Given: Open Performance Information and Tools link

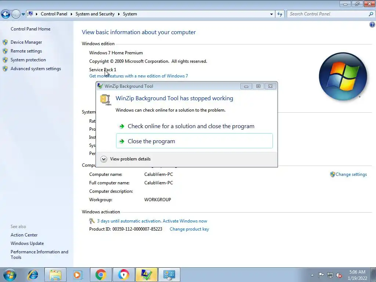Looking at the screenshot, I should pyautogui.click(x=39, y=254).
